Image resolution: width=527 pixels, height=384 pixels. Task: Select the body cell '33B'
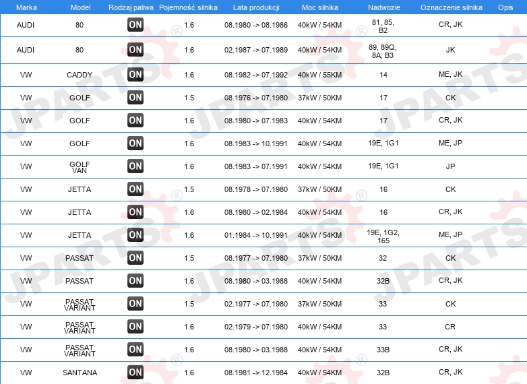pyautogui.click(x=383, y=350)
